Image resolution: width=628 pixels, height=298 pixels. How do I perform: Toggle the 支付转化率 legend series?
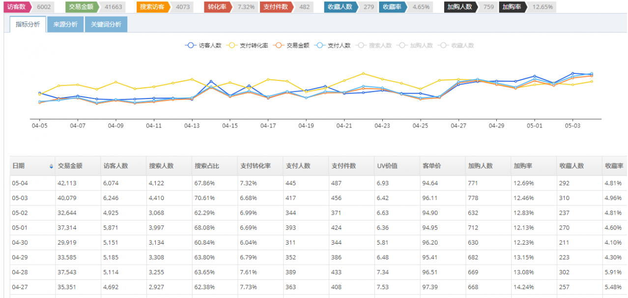click(x=247, y=45)
